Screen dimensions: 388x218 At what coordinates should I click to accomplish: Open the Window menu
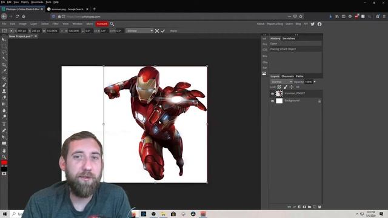pyautogui.click(x=78, y=24)
